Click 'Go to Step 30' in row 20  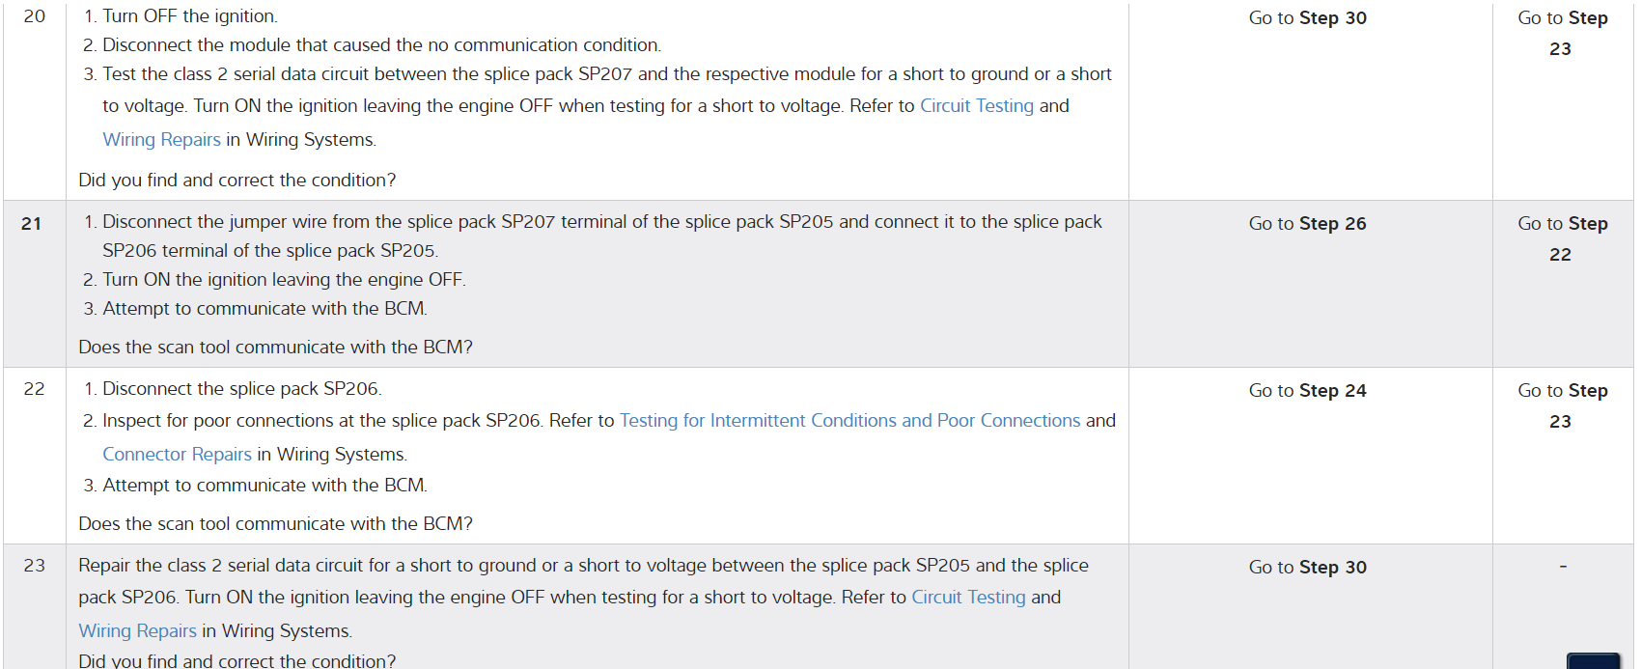tap(1307, 18)
